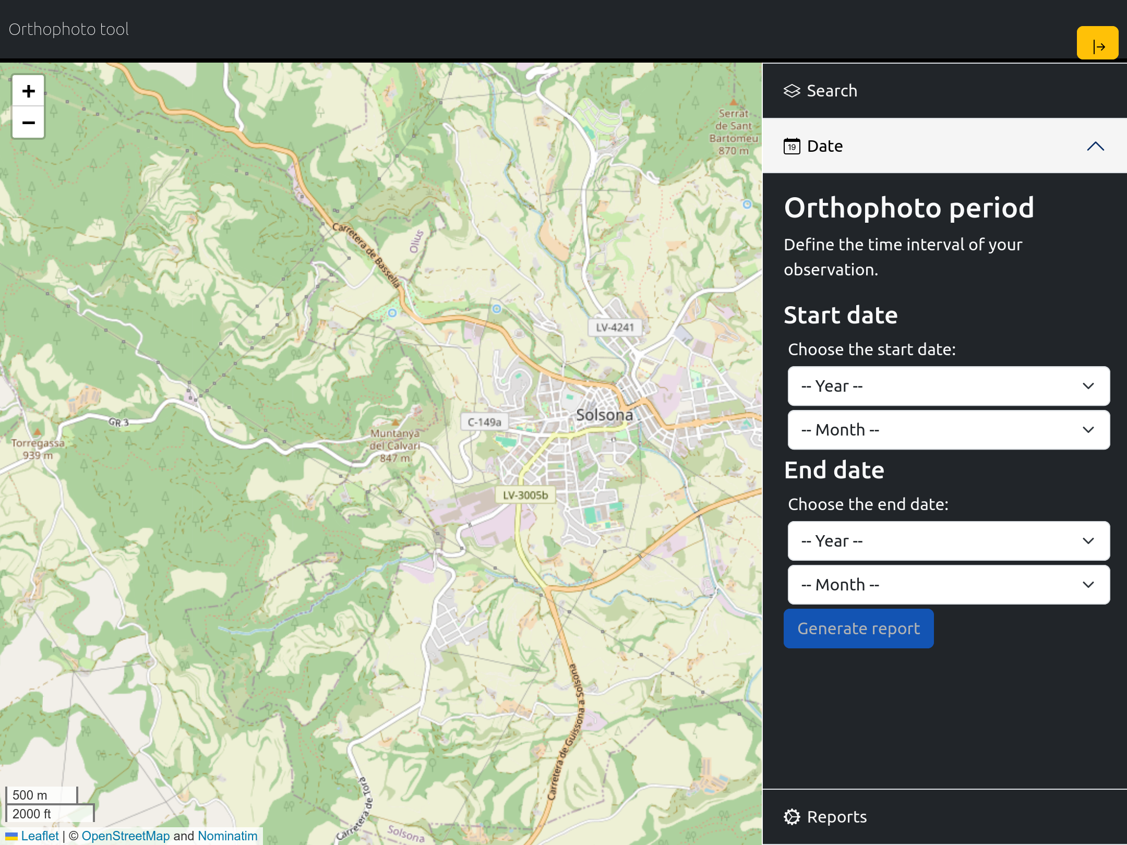
Task: Open the end date Year dropdown
Action: [948, 541]
